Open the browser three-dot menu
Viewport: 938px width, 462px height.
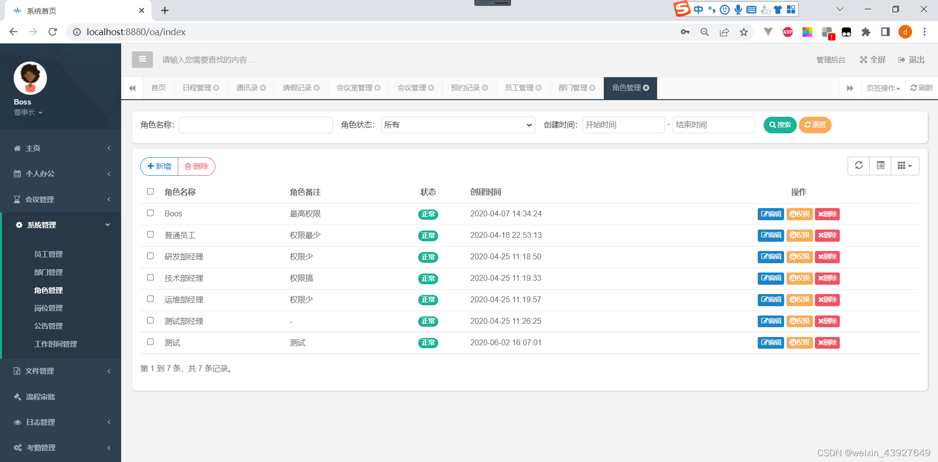(924, 32)
